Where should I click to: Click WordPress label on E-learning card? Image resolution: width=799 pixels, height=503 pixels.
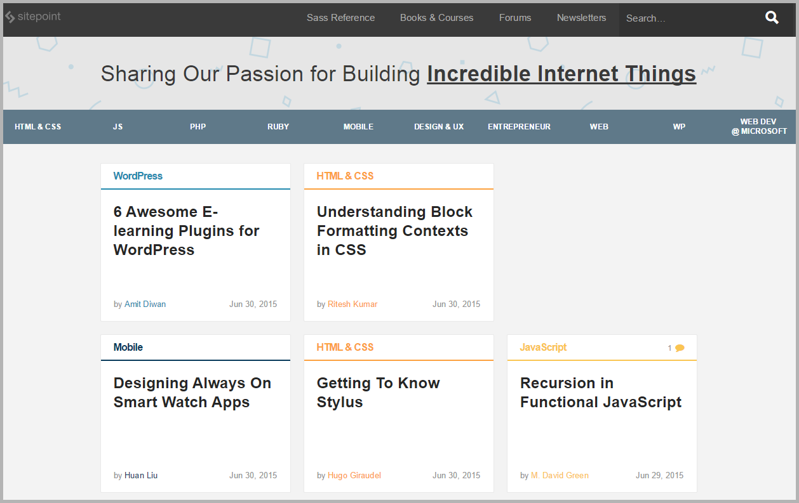[x=138, y=176]
